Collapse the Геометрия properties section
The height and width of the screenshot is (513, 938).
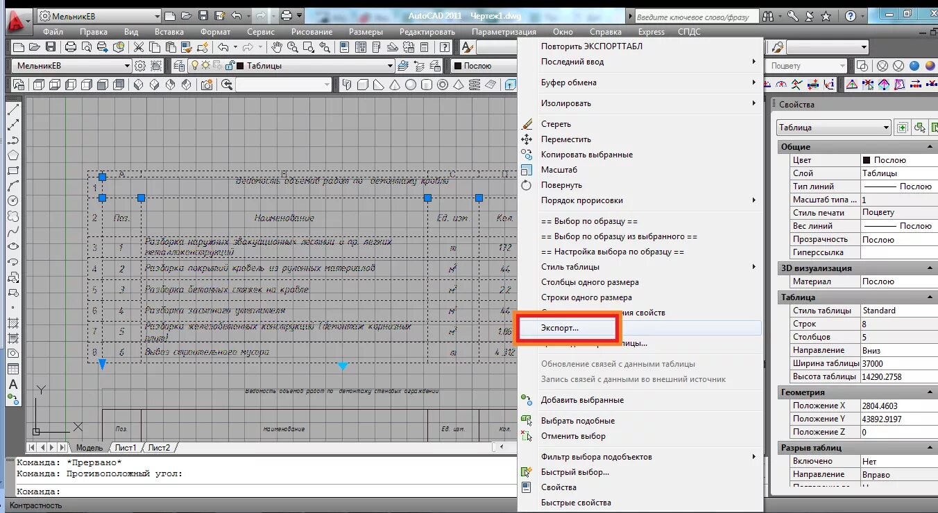click(929, 392)
